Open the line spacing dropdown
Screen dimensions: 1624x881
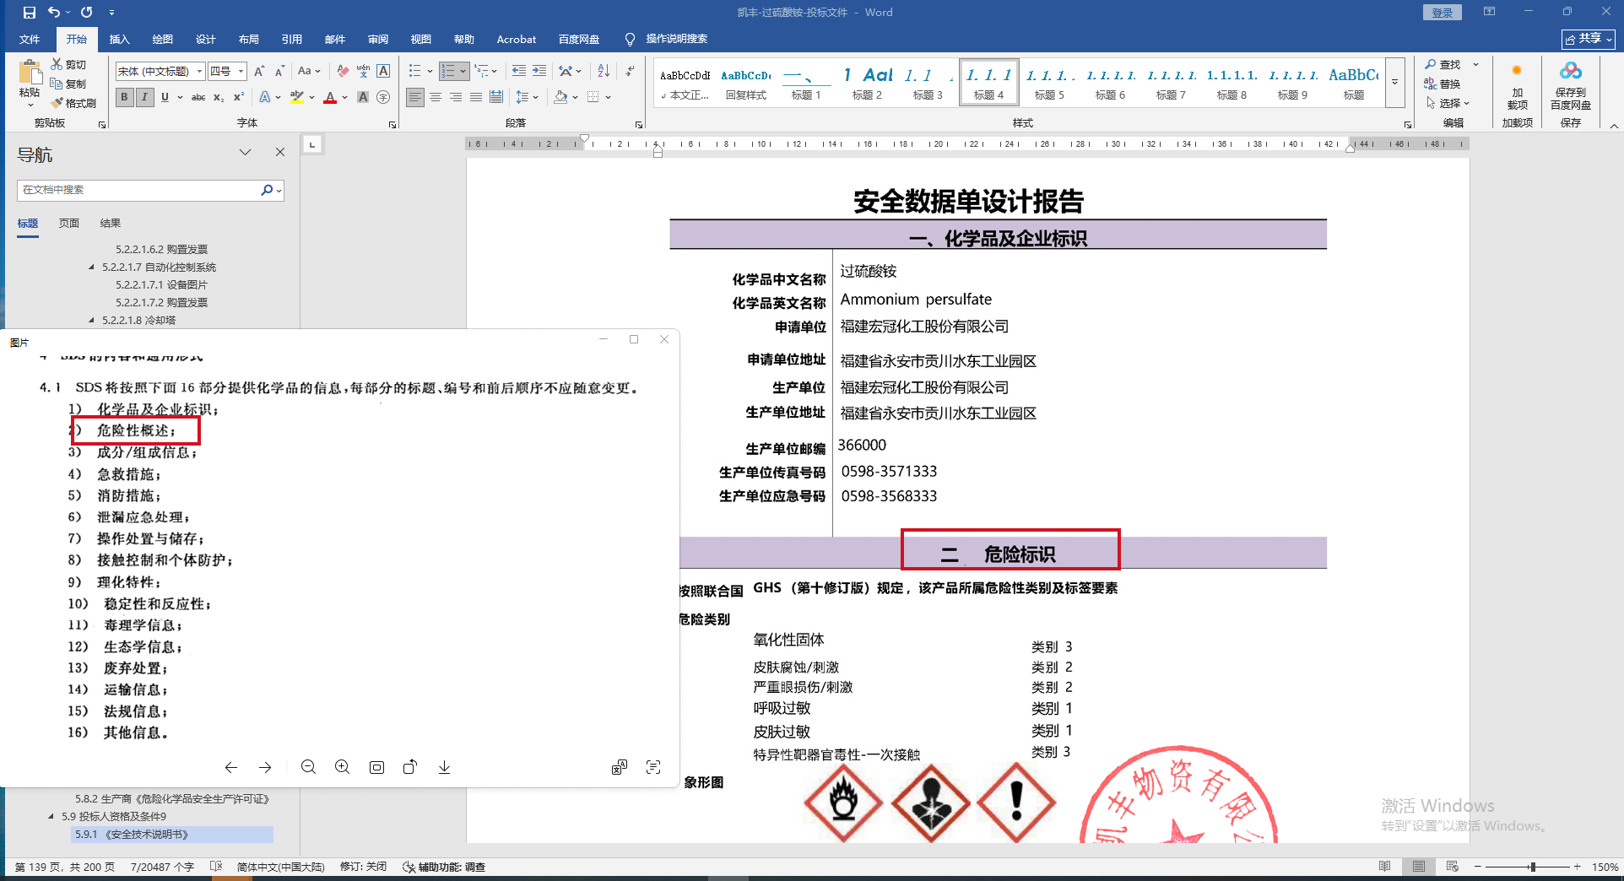pyautogui.click(x=527, y=97)
